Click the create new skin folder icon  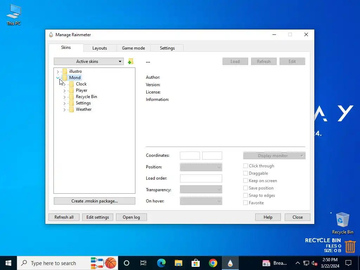pos(130,61)
